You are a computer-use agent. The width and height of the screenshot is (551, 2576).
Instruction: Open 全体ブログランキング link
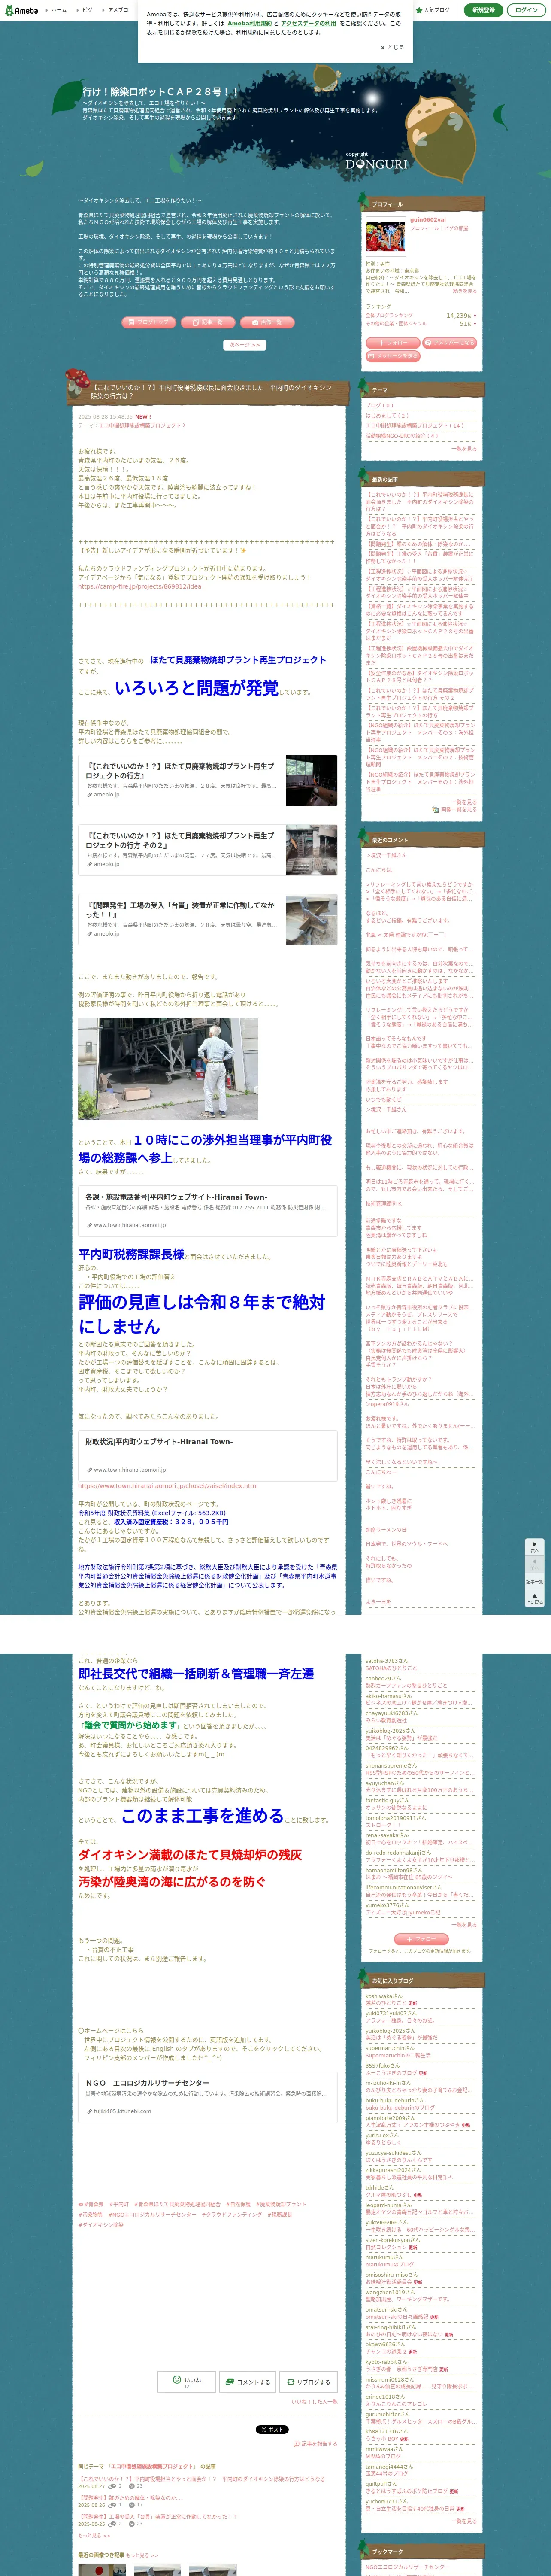388,315
